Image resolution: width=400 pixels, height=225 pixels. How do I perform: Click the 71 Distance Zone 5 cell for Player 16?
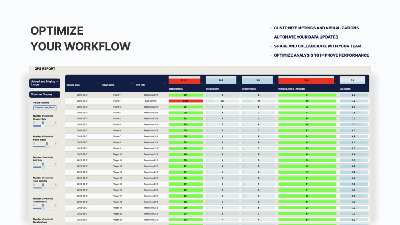pyautogui.click(x=307, y=190)
